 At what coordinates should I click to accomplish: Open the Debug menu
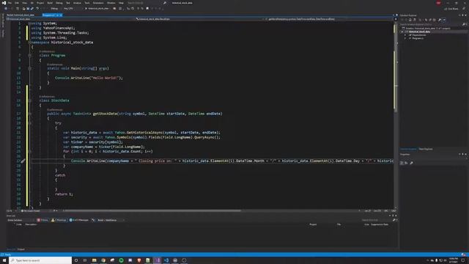pyautogui.click(x=59, y=3)
